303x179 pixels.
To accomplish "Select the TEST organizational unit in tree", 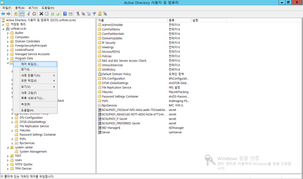I will tap(18, 156).
